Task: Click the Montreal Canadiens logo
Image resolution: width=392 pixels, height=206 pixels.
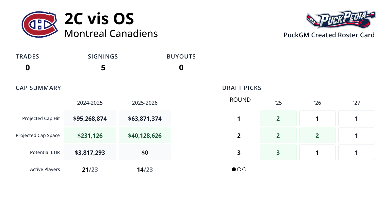Action: pos(39,24)
